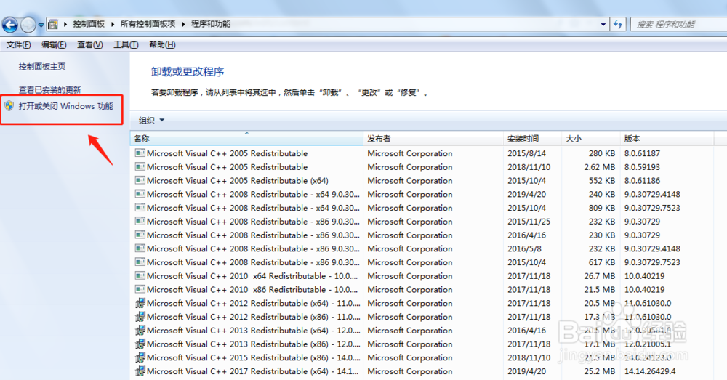The width and height of the screenshot is (727, 380).
Task: Select 控制面板 in the breadcrumb path
Action: tap(89, 24)
